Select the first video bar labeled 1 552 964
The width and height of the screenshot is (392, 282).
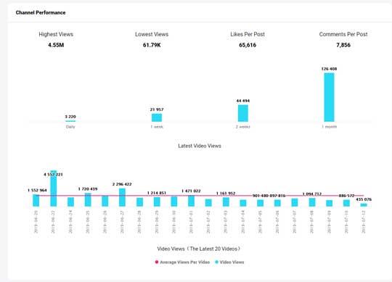(36, 200)
